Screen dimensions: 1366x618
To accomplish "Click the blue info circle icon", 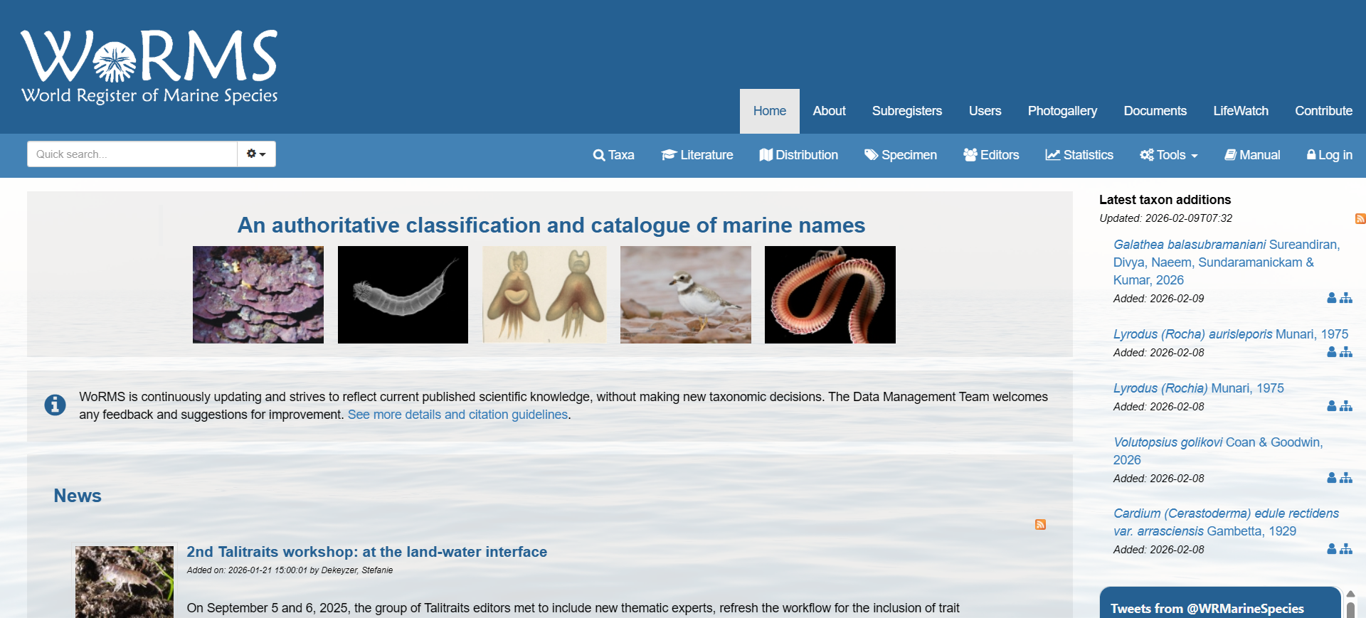I will pyautogui.click(x=55, y=405).
